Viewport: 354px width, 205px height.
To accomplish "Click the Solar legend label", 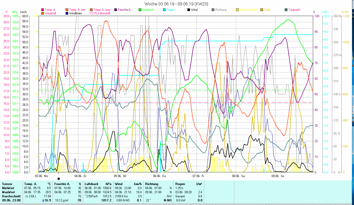I will pos(267,10).
